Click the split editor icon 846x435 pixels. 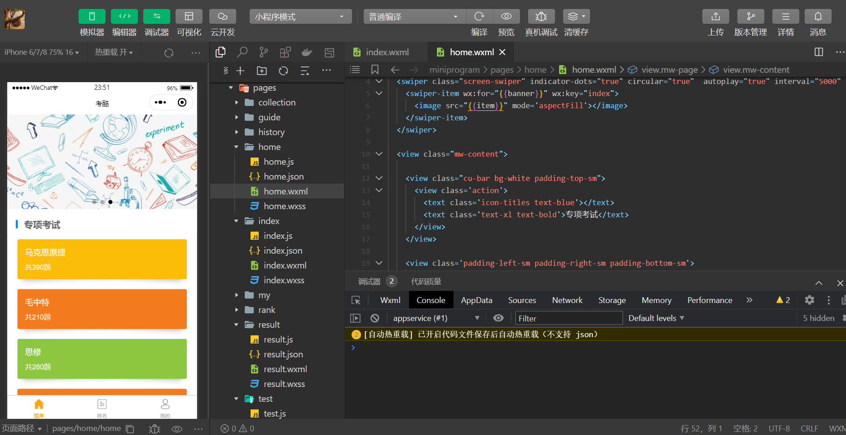tap(819, 52)
